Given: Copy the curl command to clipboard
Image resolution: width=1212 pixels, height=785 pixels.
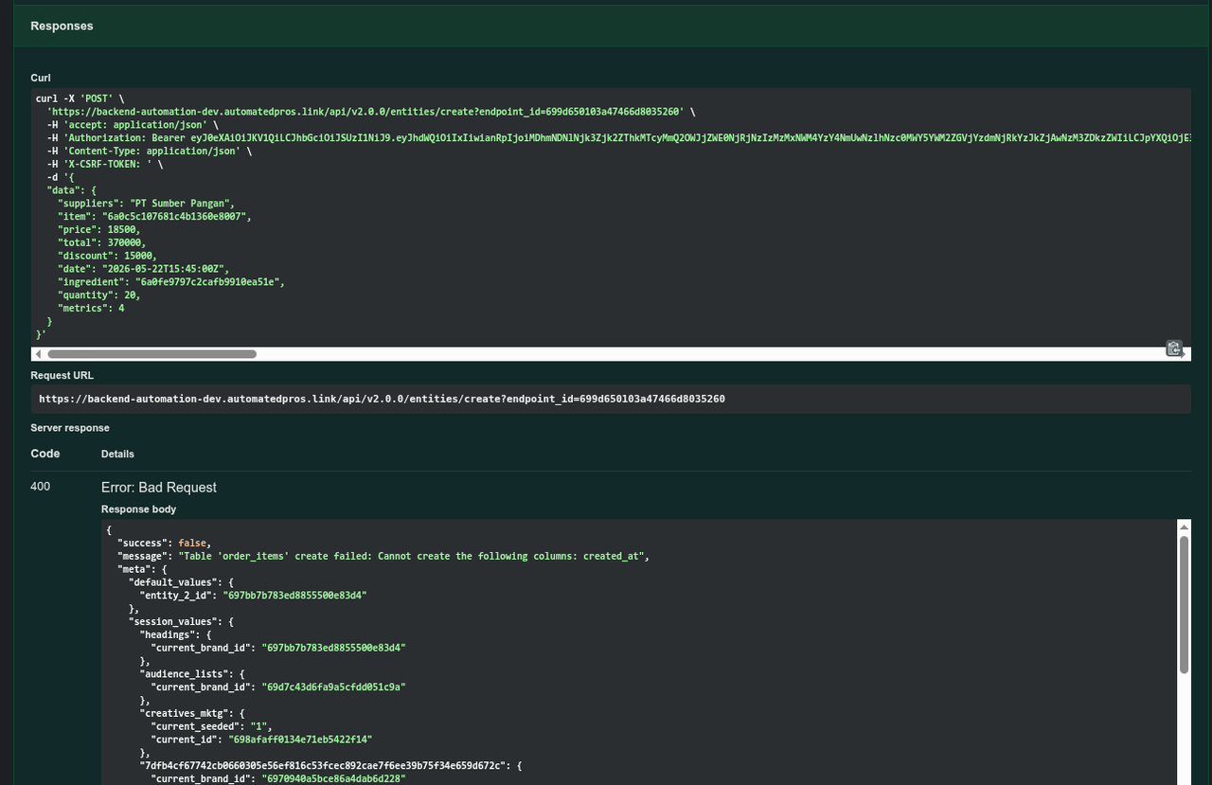Looking at the screenshot, I should 1174,348.
